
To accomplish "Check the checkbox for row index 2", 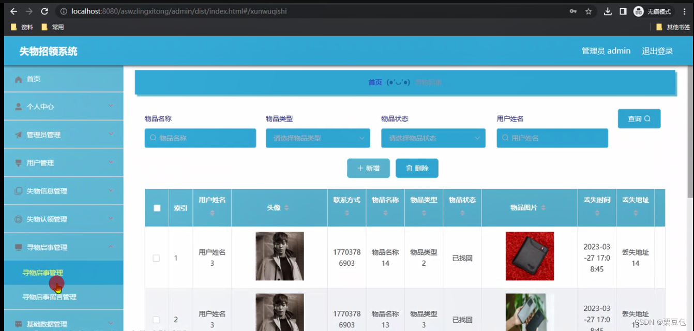I will 156,321.
